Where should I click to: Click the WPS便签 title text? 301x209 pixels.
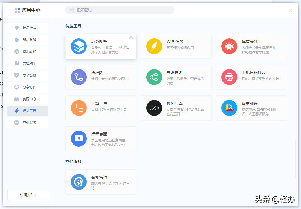pos(175,42)
